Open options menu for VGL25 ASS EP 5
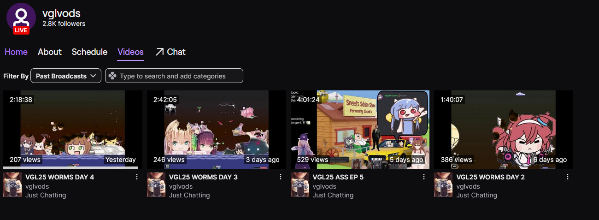The height and width of the screenshot is (220, 599). pos(424,177)
